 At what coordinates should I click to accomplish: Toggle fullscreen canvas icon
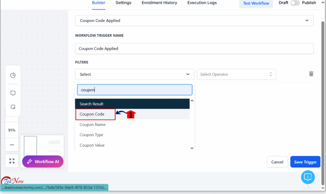[12, 161]
